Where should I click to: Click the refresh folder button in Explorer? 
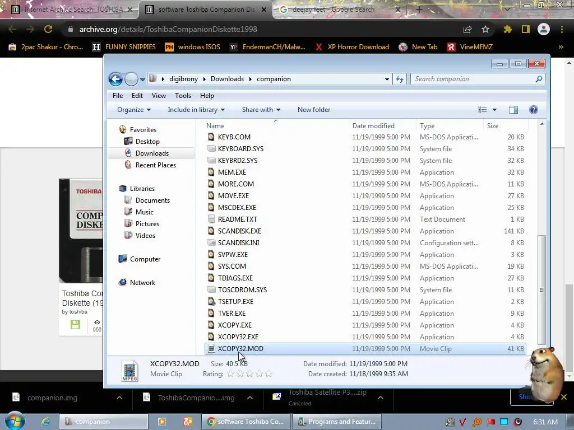click(399, 79)
